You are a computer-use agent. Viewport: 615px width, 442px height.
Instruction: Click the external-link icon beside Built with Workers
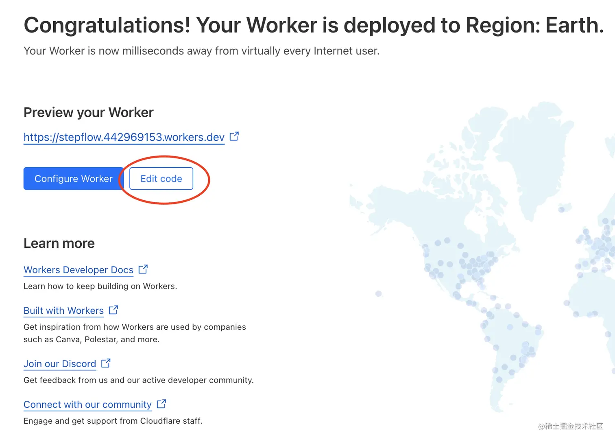coord(113,310)
